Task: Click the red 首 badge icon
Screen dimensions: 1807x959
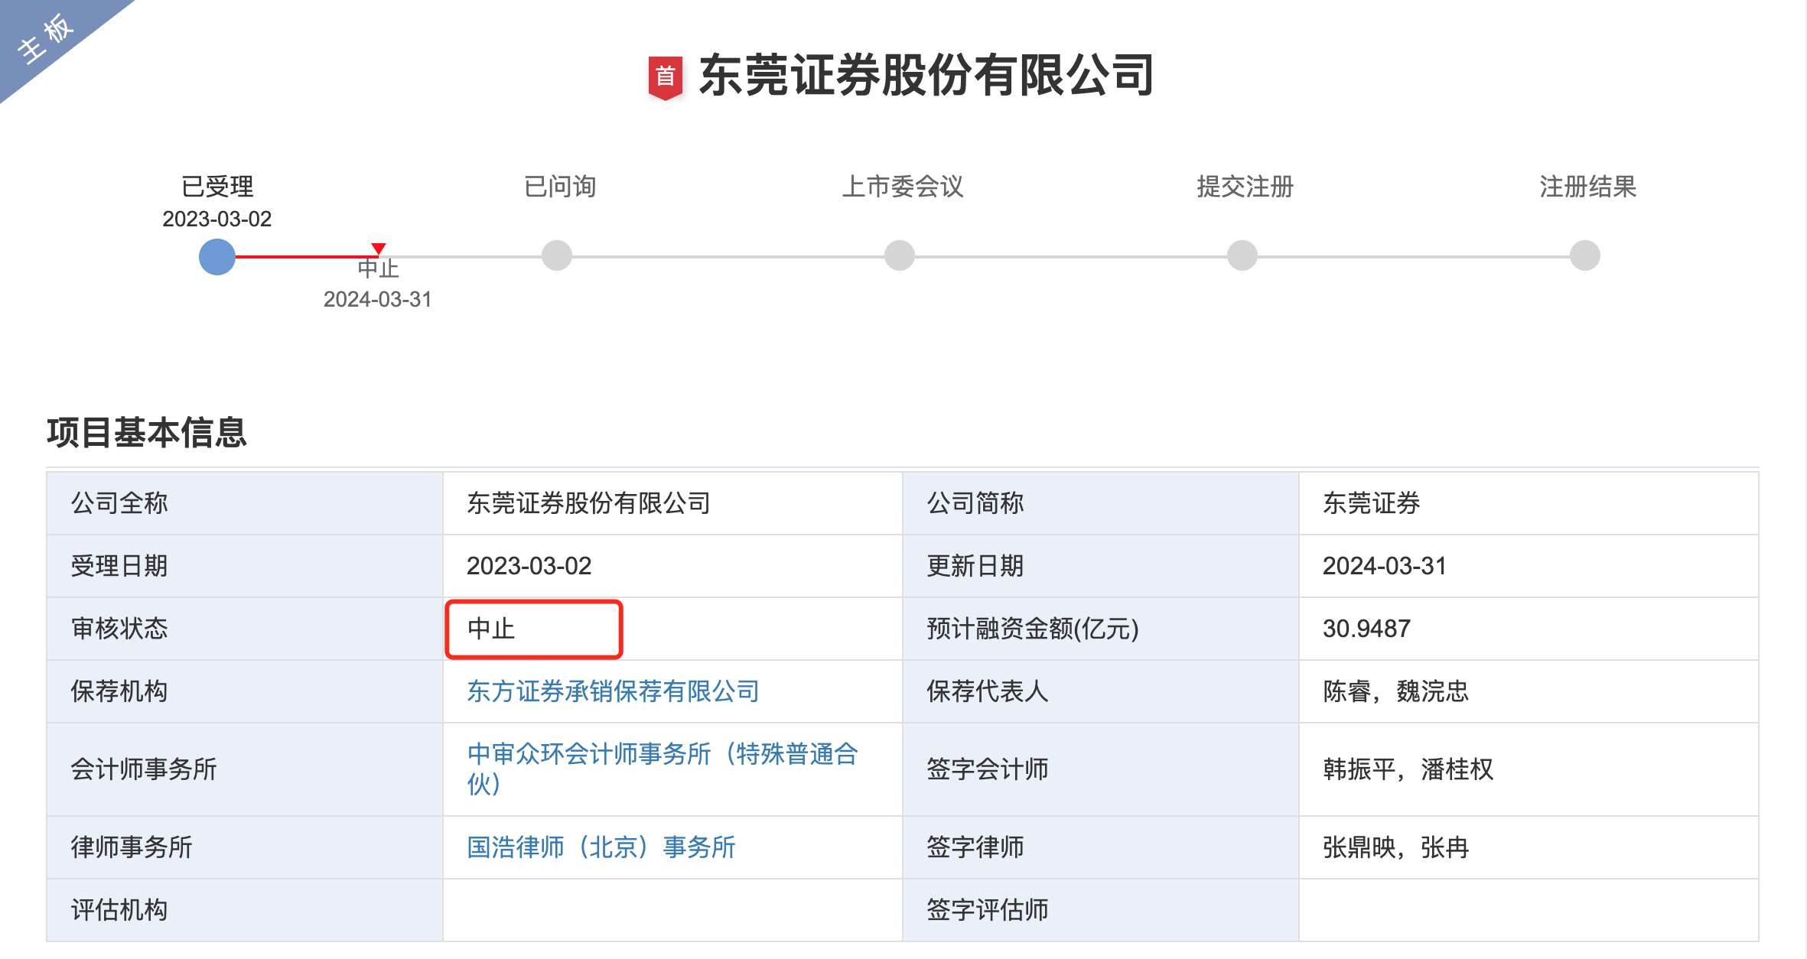Action: 665,76
